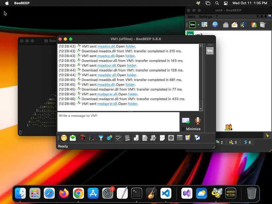The height and width of the screenshot is (204, 272).
Task: Click the green envelope icon in chat toolbar
Action: 73,138
